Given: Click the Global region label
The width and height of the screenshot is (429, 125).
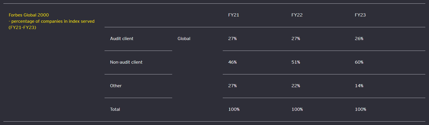Looking at the screenshot, I should click(x=184, y=39).
